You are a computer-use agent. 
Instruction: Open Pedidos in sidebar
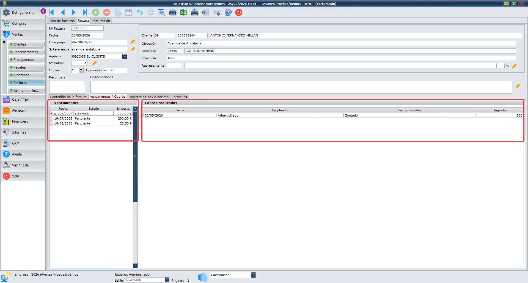click(26, 67)
